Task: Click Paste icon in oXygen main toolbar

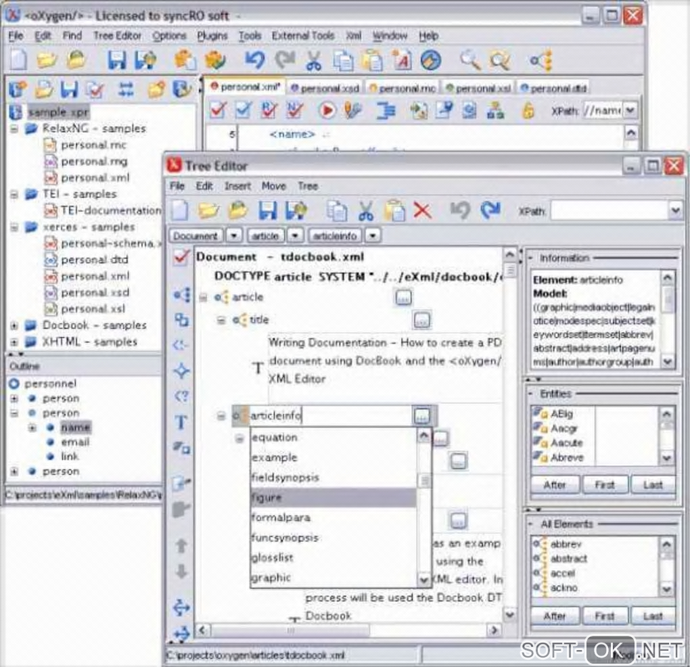Action: click(372, 60)
